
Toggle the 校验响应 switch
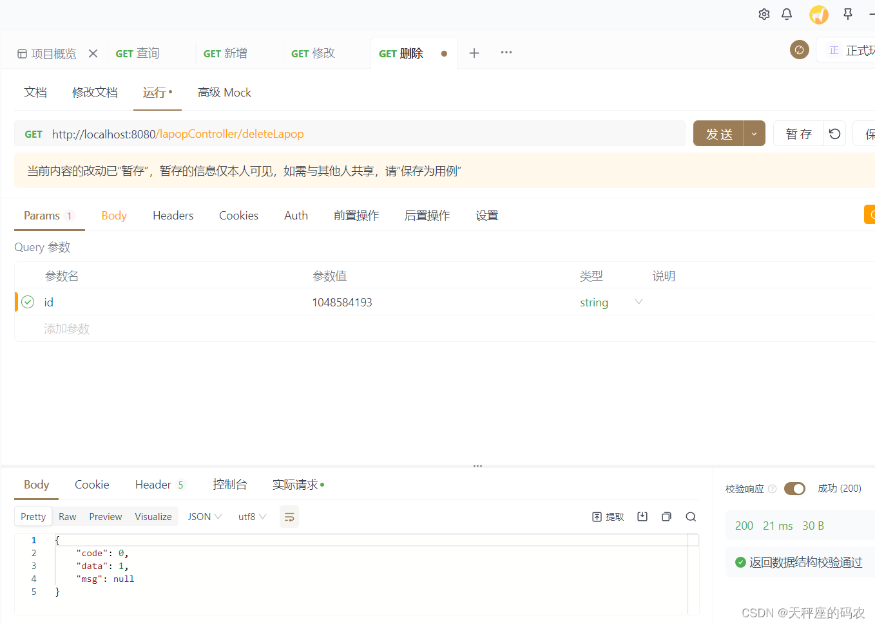click(795, 489)
